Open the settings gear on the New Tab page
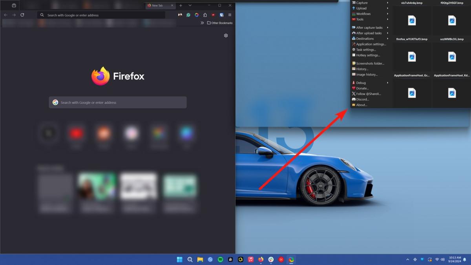Image resolution: width=471 pixels, height=265 pixels. point(226,35)
